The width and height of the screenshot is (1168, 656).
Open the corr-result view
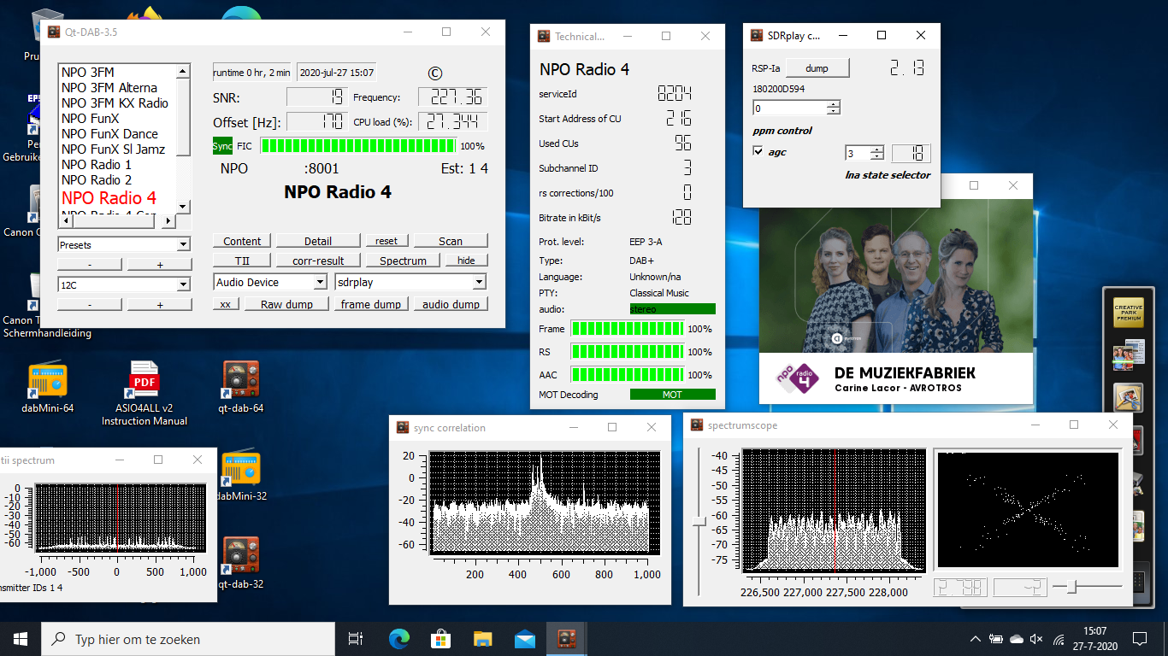point(317,261)
